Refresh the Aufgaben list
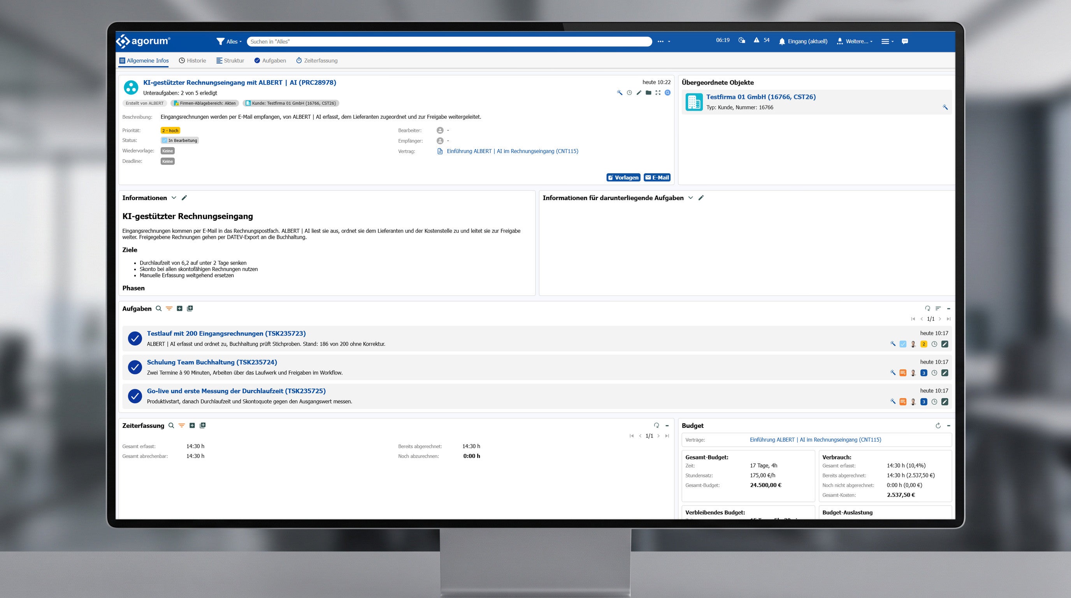This screenshot has width=1071, height=598. click(x=927, y=309)
